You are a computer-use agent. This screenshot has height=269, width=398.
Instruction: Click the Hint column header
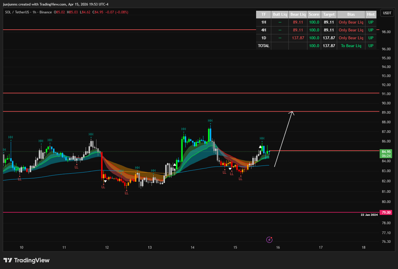371,15
